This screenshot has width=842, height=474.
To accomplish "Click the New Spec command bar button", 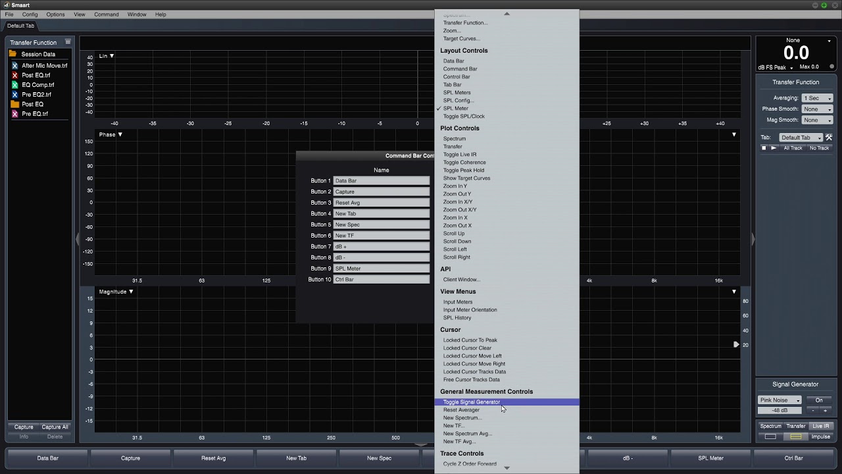I will point(379,458).
